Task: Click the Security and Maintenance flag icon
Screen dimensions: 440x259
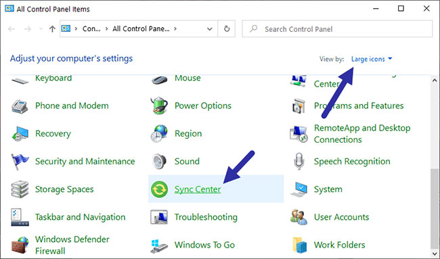Action: pyautogui.click(x=20, y=162)
